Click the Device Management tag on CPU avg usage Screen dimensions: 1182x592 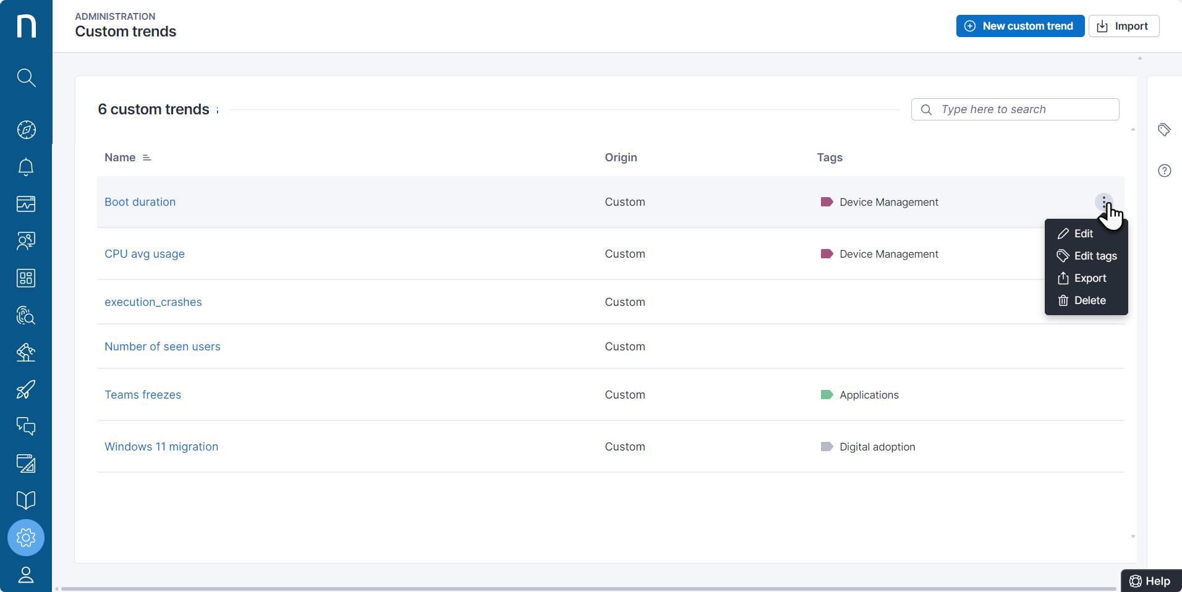click(x=879, y=254)
